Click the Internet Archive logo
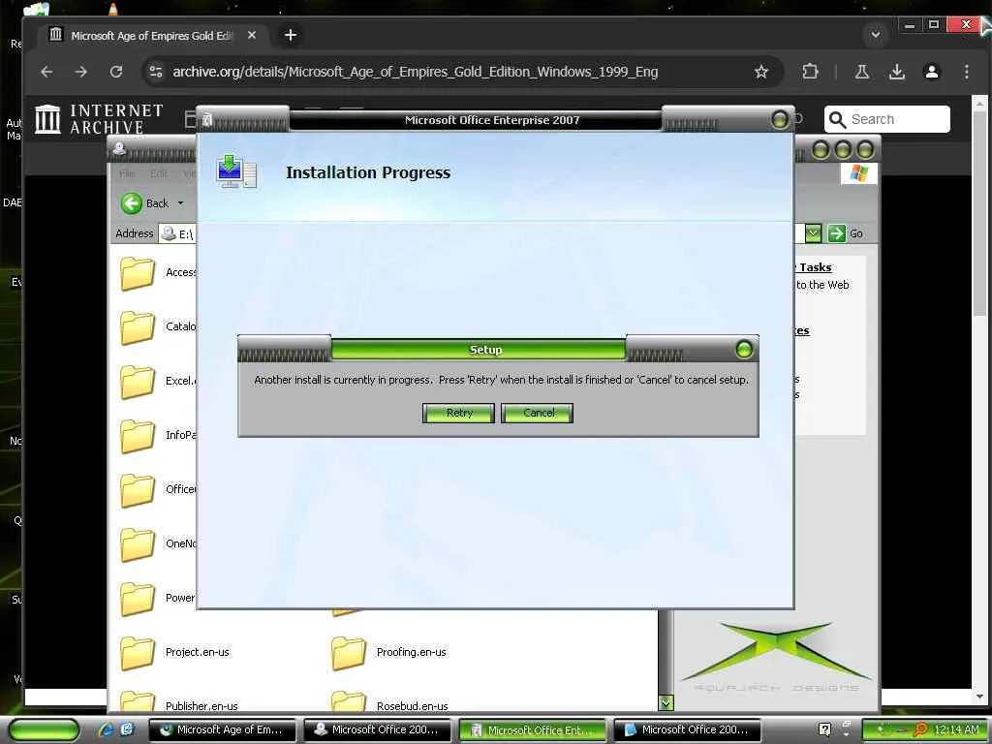The height and width of the screenshot is (744, 992). coord(100,119)
